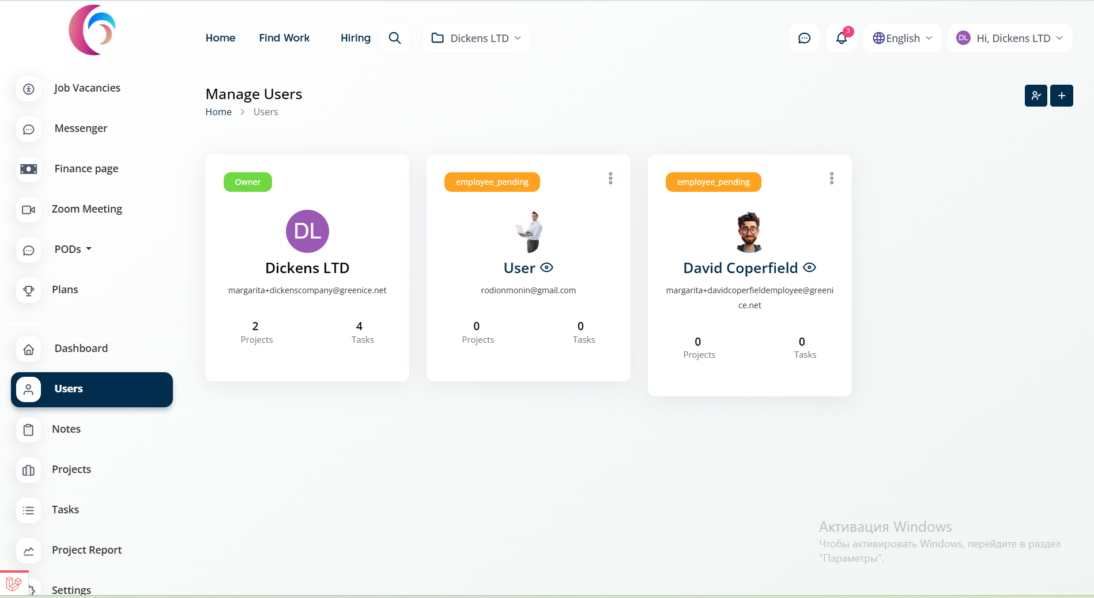Viewport: 1094px width, 598px height.
Task: Click the search magnifier icon
Action: pos(395,38)
